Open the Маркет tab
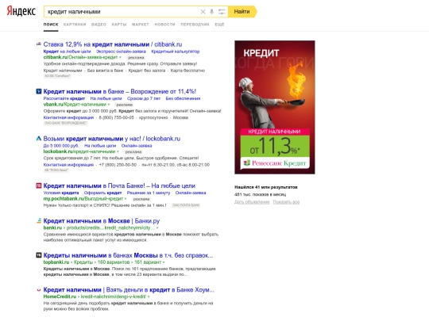The height and width of the screenshot is (321, 429). [141, 25]
